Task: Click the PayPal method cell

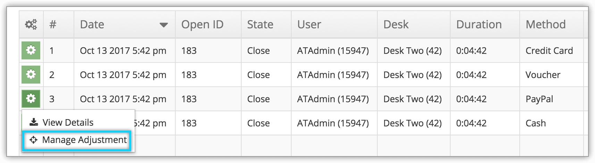Action: coord(552,99)
